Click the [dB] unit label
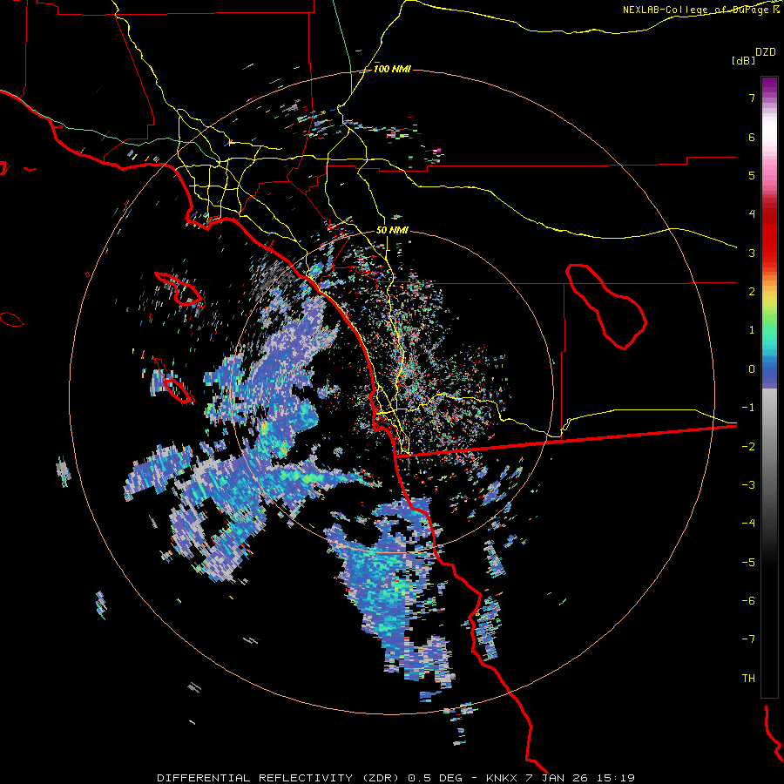 744,60
